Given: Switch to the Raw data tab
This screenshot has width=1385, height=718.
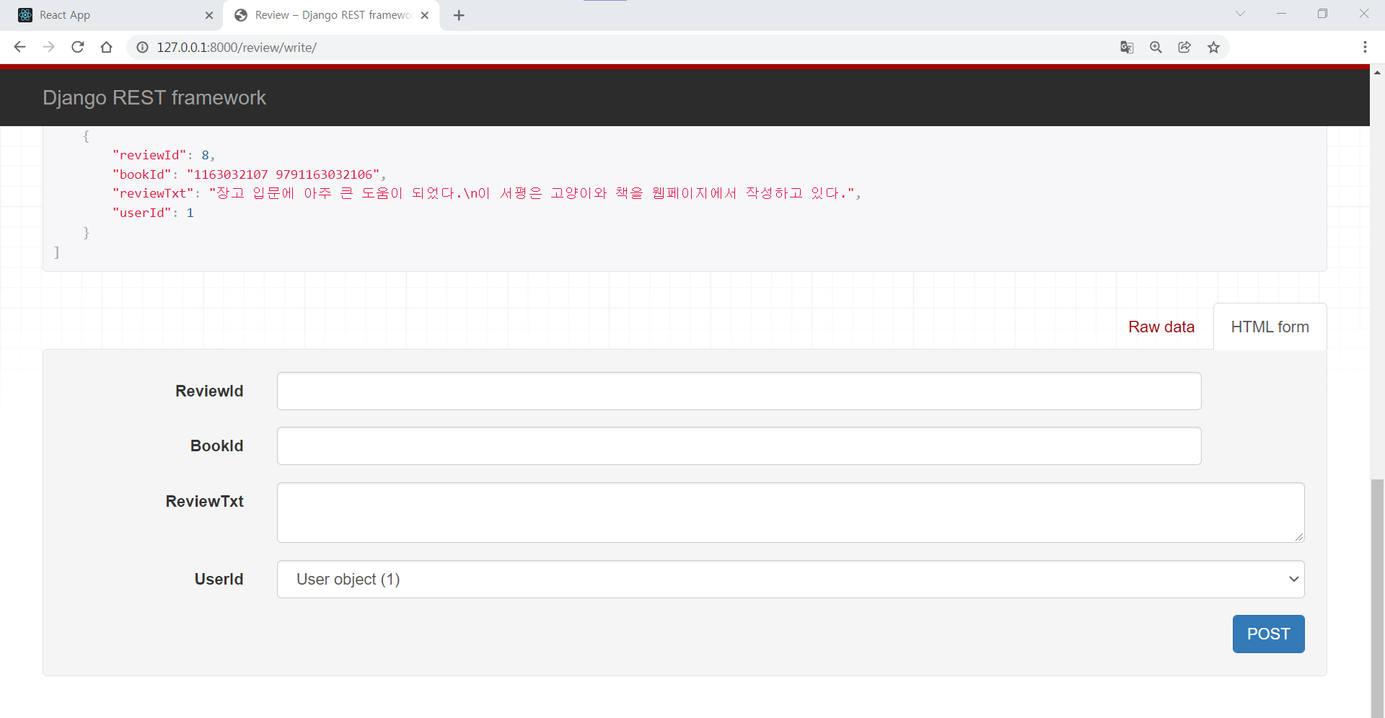Looking at the screenshot, I should (x=1161, y=327).
